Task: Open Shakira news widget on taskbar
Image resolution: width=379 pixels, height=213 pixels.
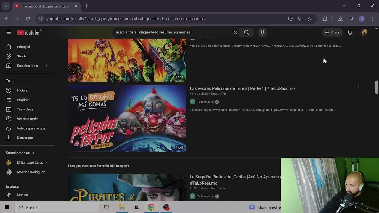Action: (x=264, y=207)
